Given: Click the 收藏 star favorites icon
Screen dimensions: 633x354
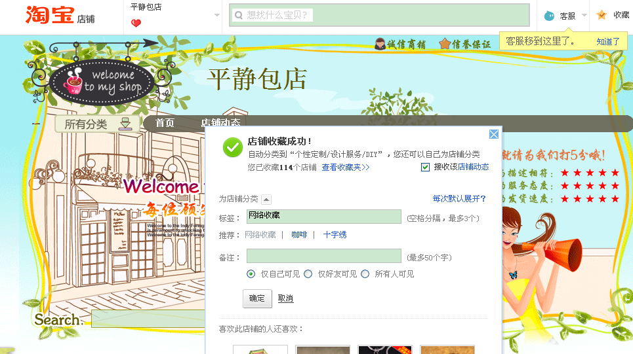Looking at the screenshot, I should [602, 15].
